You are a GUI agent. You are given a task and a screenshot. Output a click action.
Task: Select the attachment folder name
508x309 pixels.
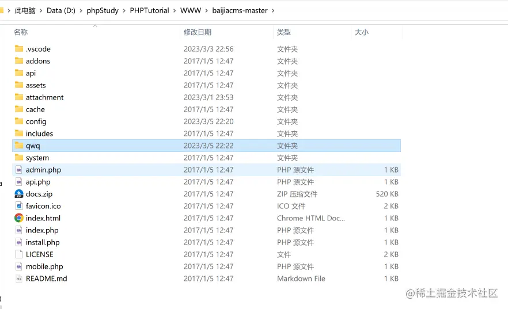click(x=45, y=97)
